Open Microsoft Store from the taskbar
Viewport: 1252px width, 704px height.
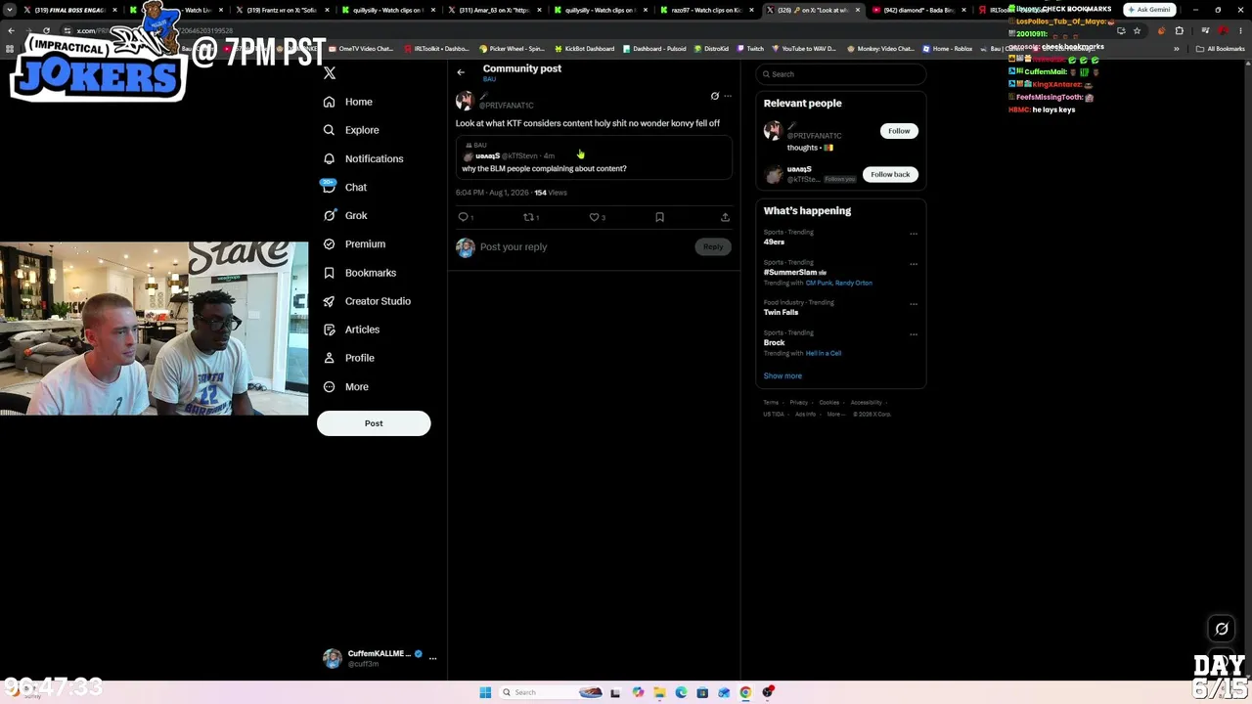[x=702, y=692]
